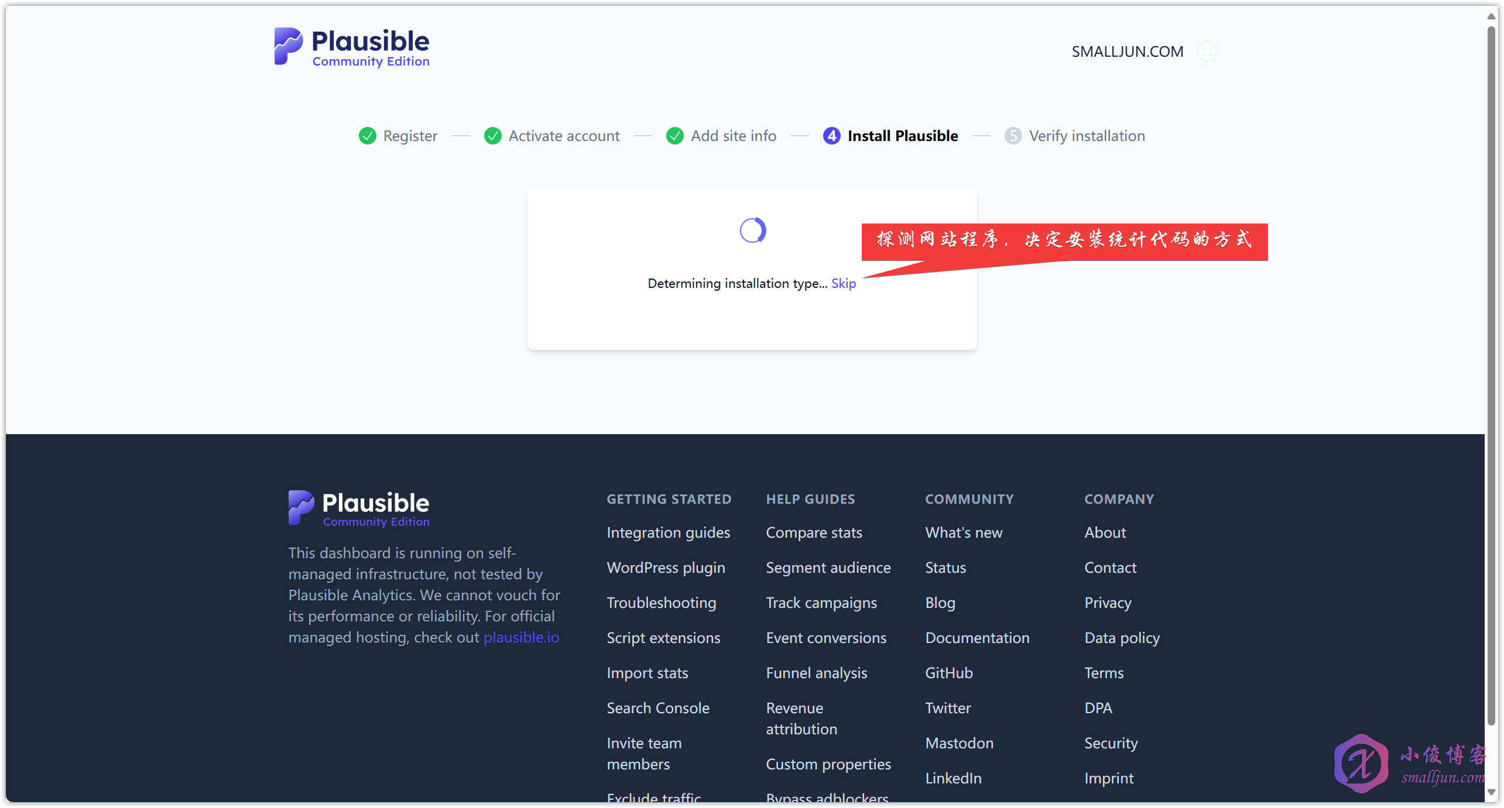
Task: Click the scrollbar down arrow
Action: (1491, 793)
